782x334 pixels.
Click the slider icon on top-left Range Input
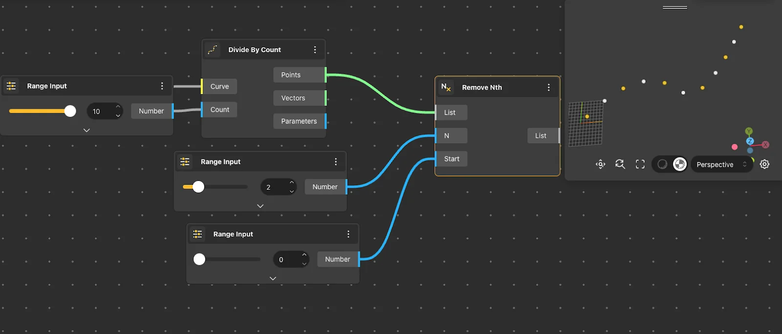pos(11,86)
